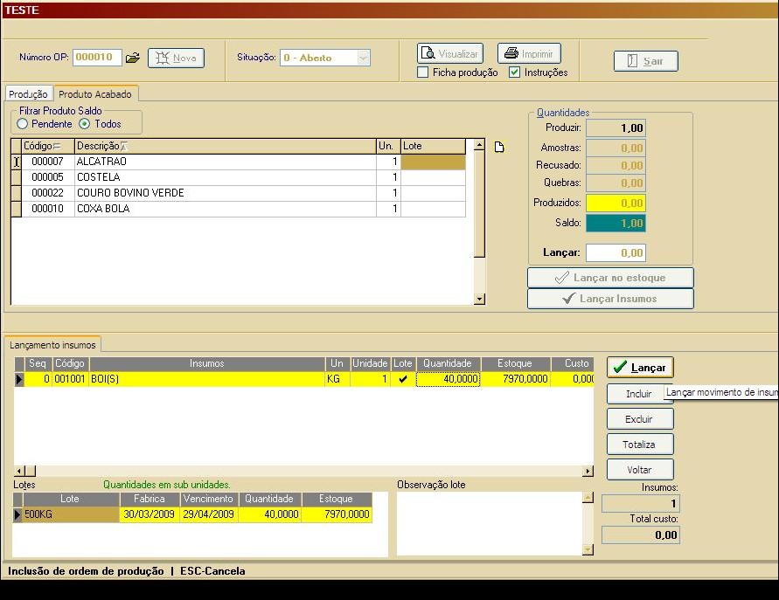Click the Quantidade cell 40,0000 for BOI(S)
Viewport: 779px width, 600px height.
pos(449,379)
